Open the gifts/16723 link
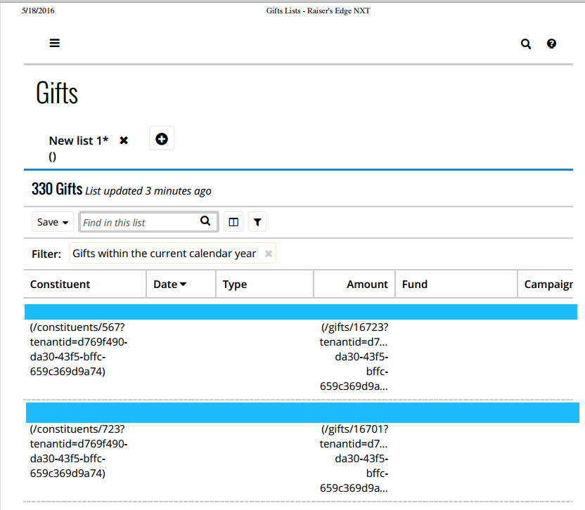The width and height of the screenshot is (585, 510). click(x=354, y=356)
